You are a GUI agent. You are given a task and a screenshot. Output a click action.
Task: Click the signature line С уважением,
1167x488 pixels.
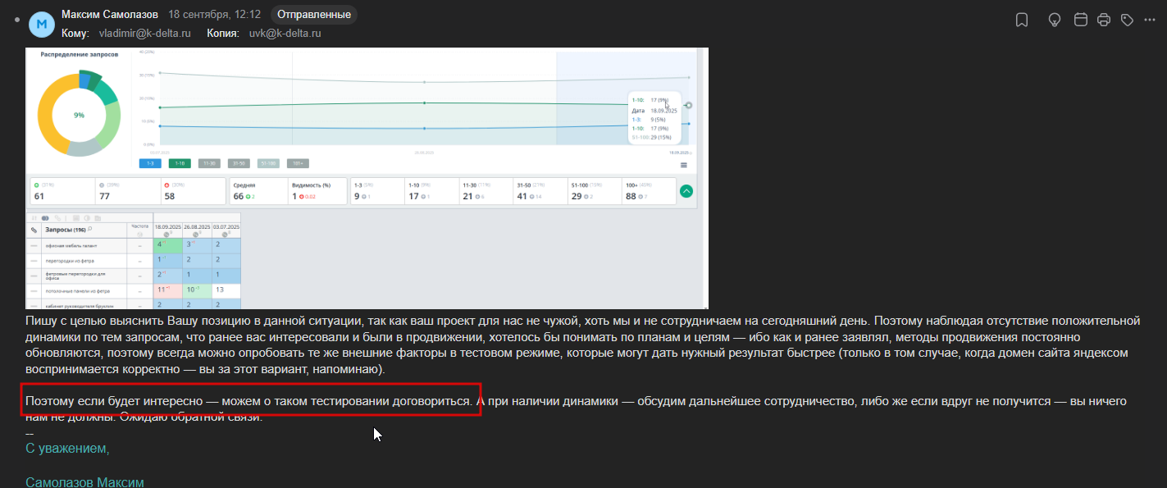67,449
